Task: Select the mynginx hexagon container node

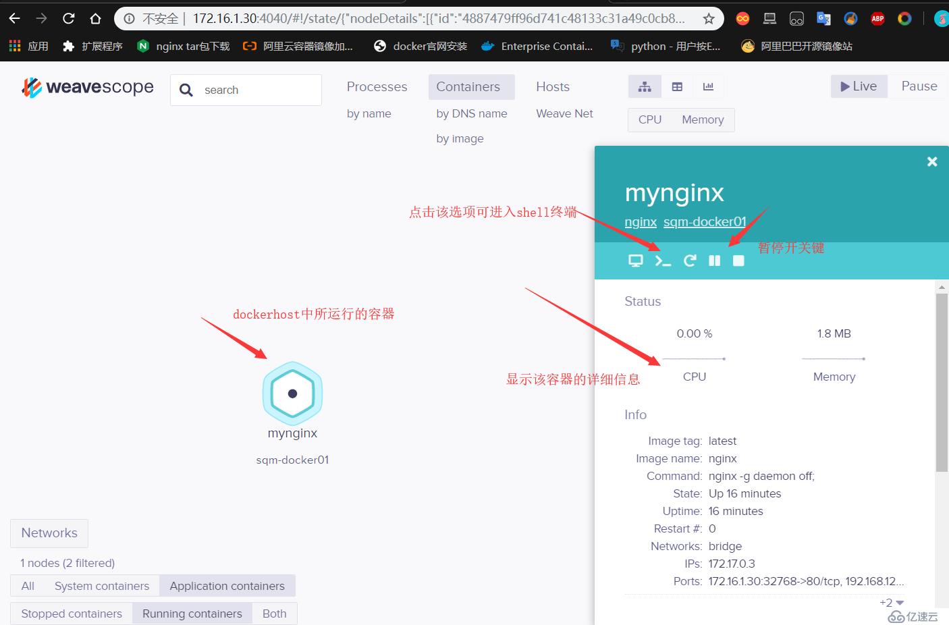Action: pyautogui.click(x=292, y=393)
